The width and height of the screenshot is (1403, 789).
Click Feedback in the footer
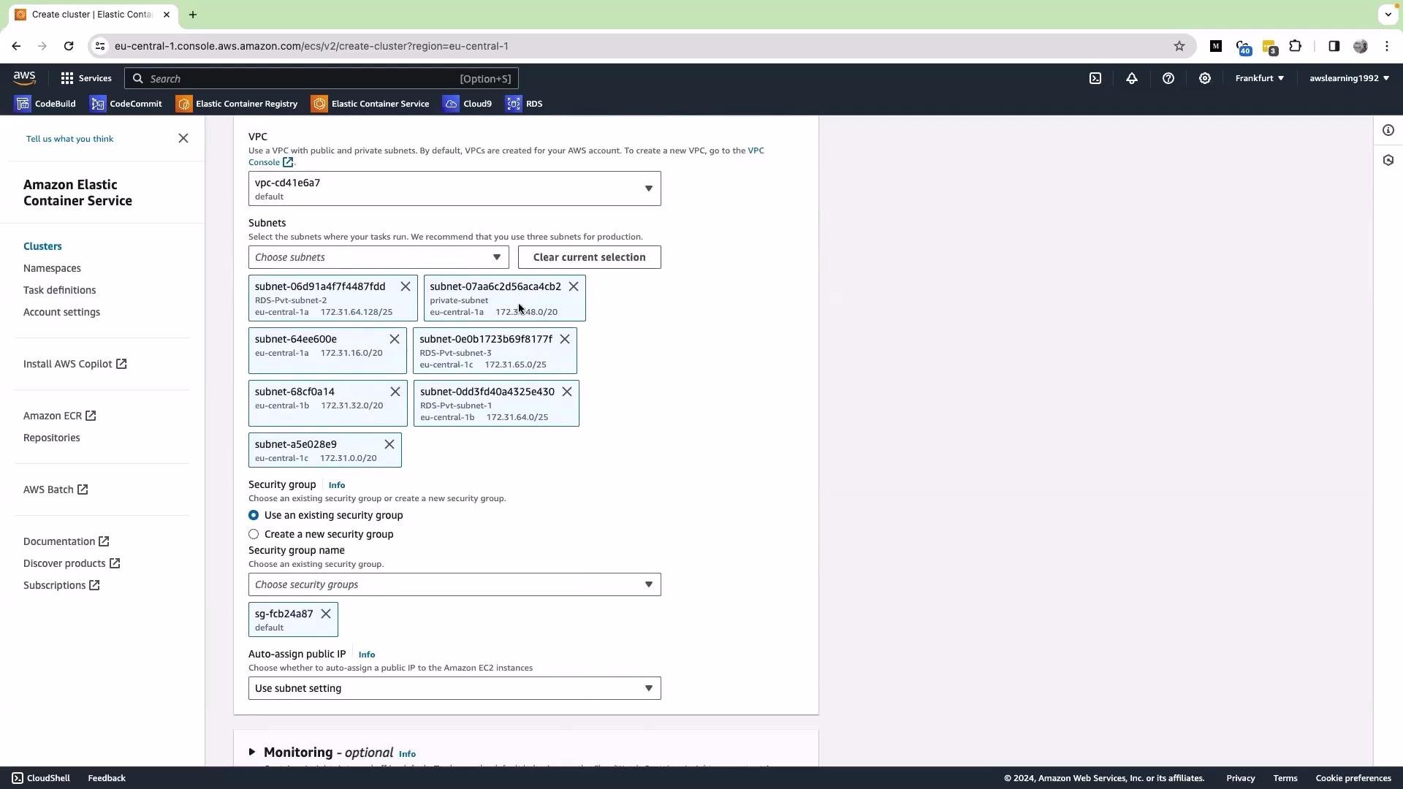(x=107, y=778)
